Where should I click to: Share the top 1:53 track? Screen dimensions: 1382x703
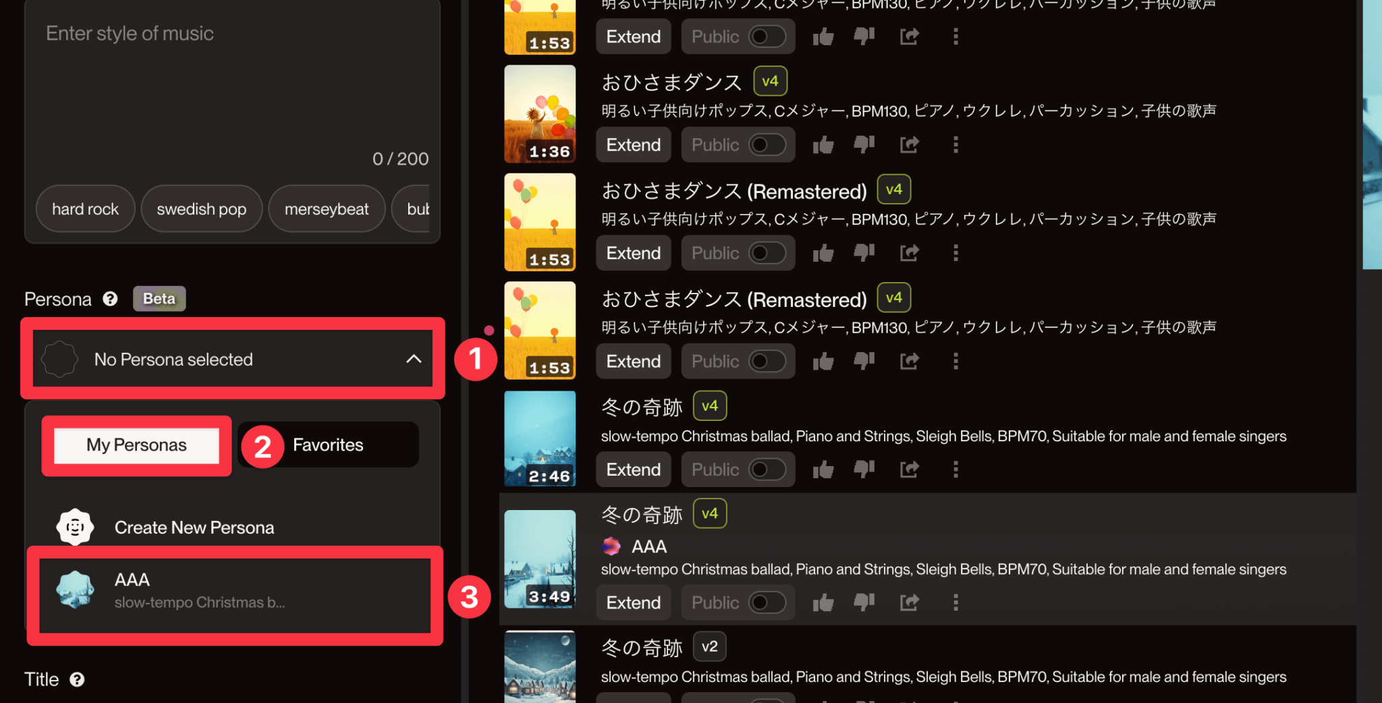pyautogui.click(x=909, y=36)
